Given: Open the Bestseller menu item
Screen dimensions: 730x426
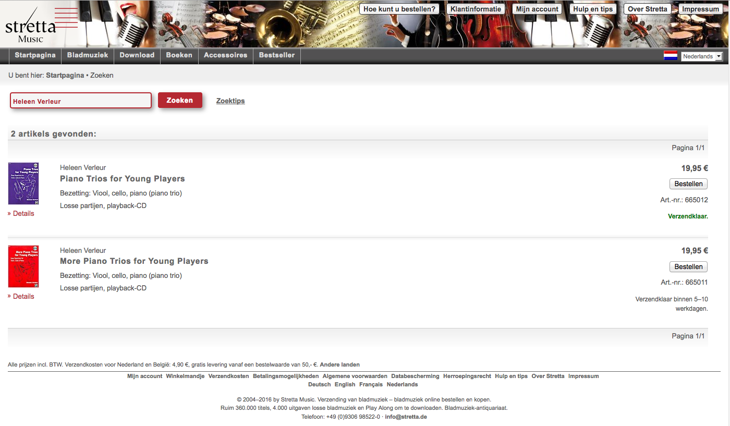Looking at the screenshot, I should [277, 55].
